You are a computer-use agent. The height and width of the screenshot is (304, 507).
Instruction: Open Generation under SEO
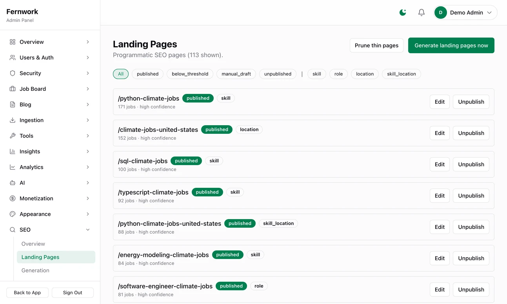pyautogui.click(x=56, y=270)
